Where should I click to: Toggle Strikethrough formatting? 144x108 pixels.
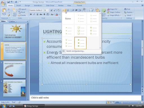coord(41,14)
